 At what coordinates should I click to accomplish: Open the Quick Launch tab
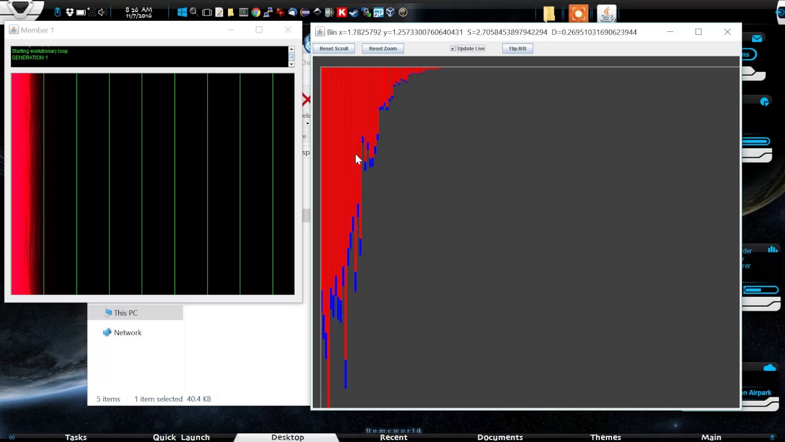click(x=181, y=437)
